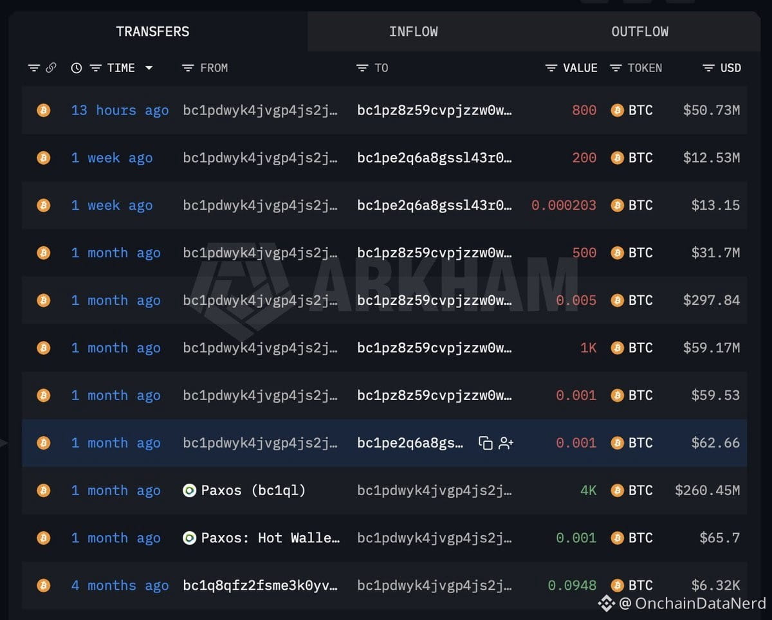Click the 0.000203 value cell
This screenshot has width=772, height=620.
coord(564,205)
